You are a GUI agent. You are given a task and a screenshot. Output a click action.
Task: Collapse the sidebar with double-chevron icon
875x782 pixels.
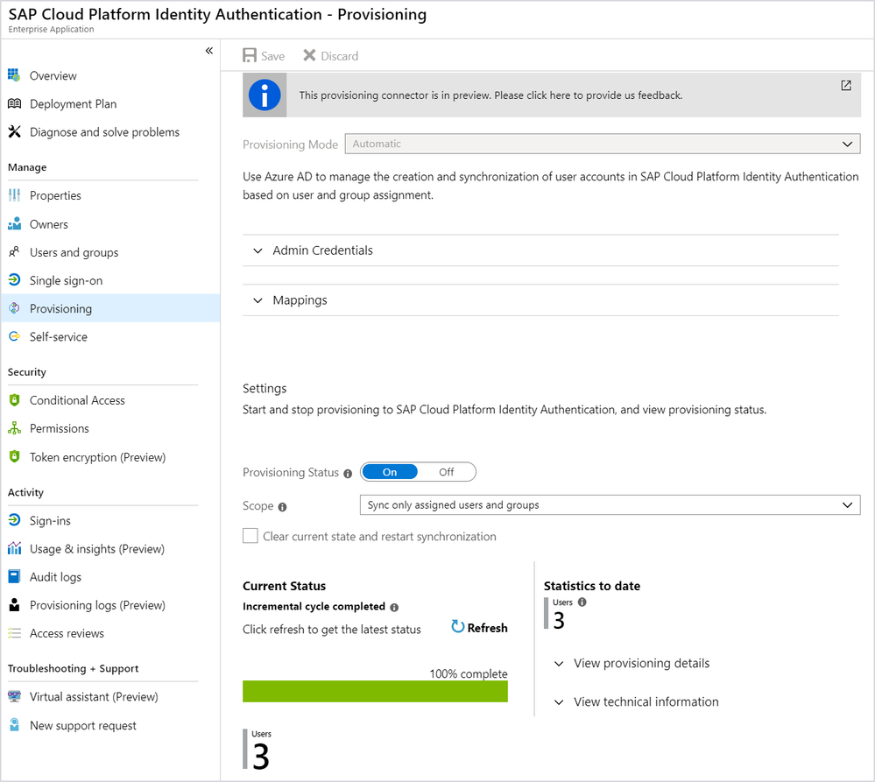tap(209, 51)
